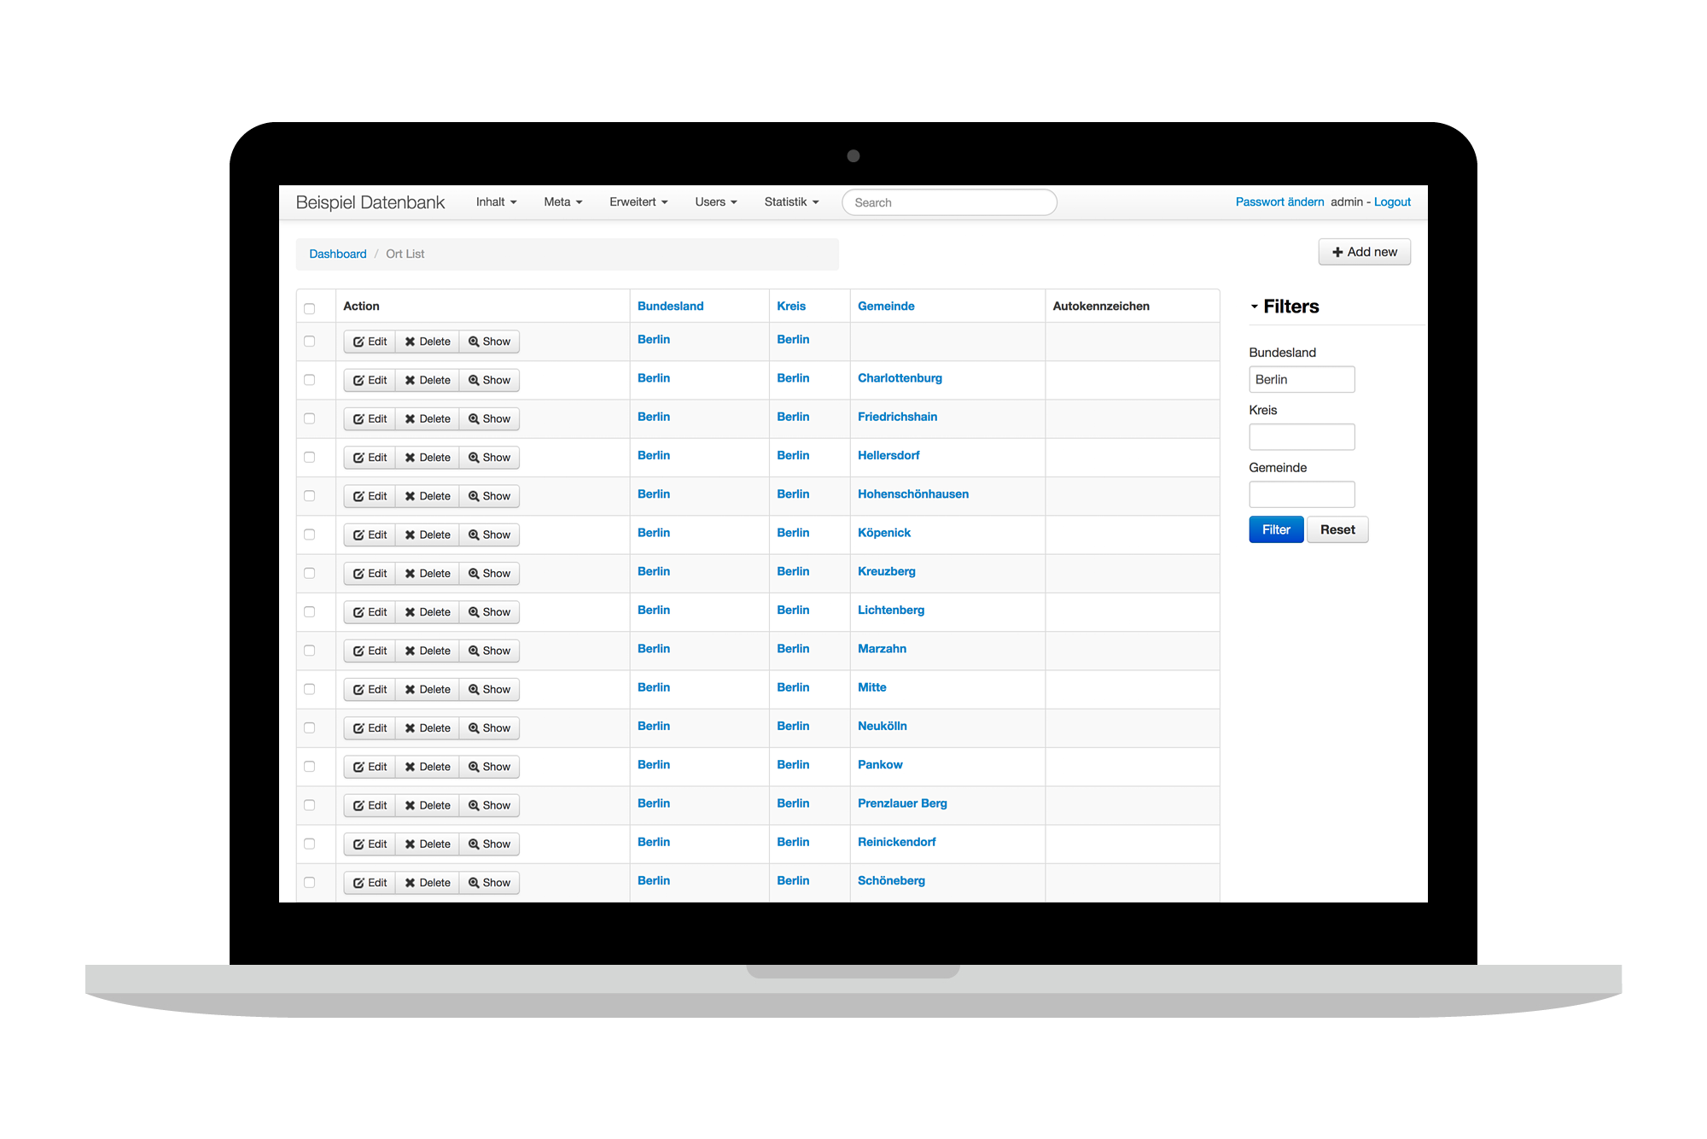This screenshot has height=1139, width=1707.
Task: Open the Inhalt dropdown menu
Action: coord(496,202)
